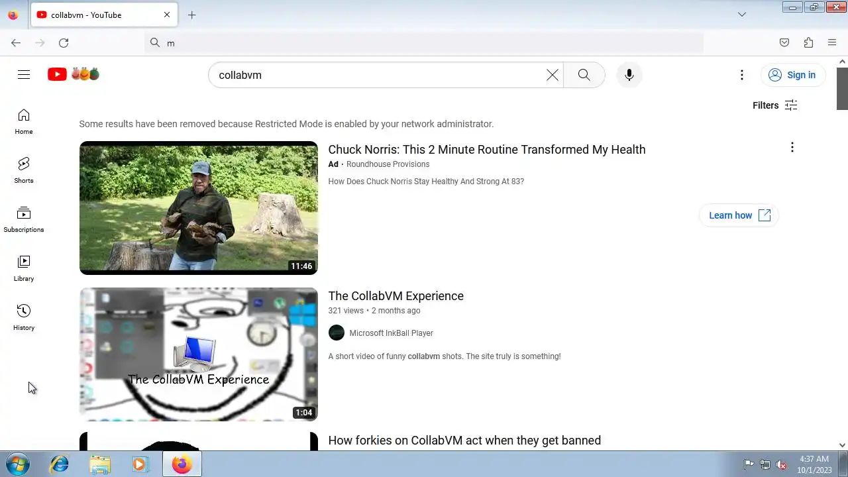Open Shorts in the sidebar
Screen dimensions: 848x477
24,171
